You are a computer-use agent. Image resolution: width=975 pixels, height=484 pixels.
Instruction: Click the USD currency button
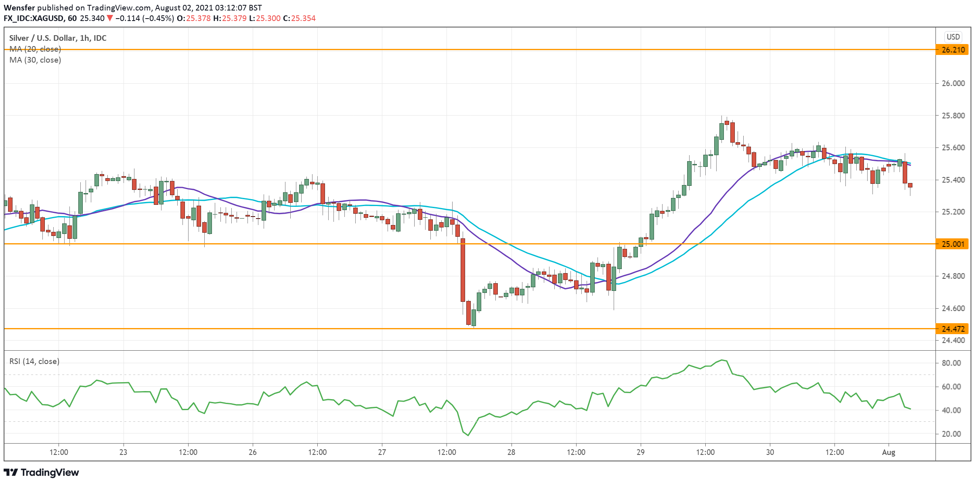tap(953, 37)
